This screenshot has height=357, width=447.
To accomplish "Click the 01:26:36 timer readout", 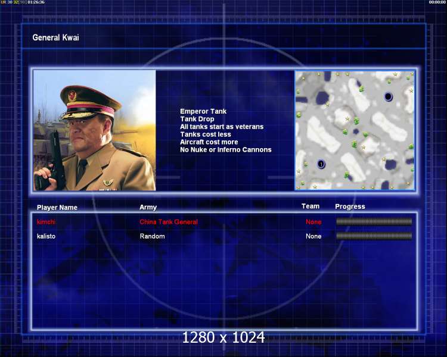I will (36, 2).
